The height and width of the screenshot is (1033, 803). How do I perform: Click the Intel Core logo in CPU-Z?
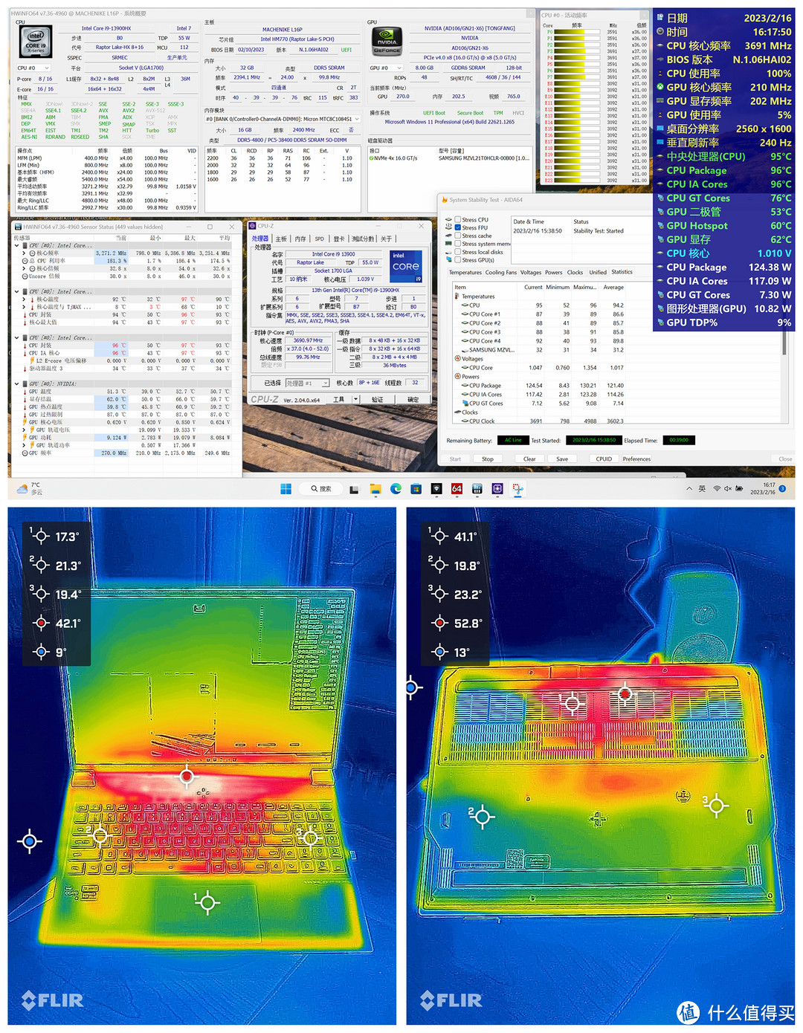coord(406,266)
